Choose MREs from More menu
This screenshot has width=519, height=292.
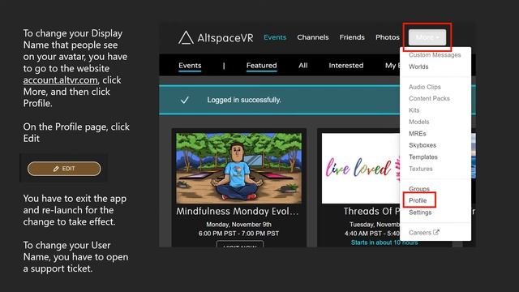click(x=417, y=133)
